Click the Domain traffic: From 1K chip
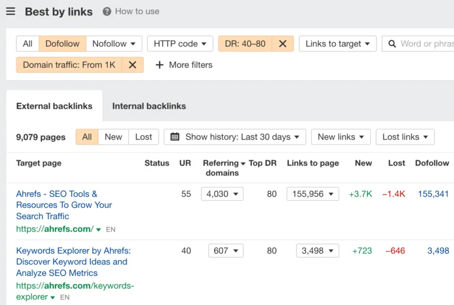Screen dimensions: 454x305 point(69,65)
